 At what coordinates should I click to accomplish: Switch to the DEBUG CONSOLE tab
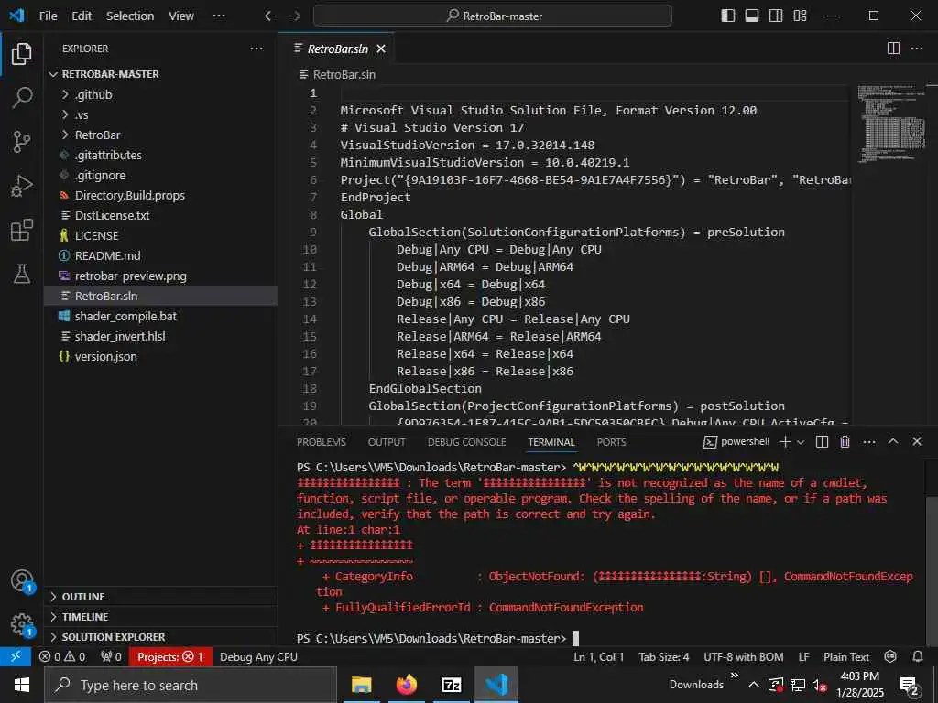pyautogui.click(x=466, y=442)
